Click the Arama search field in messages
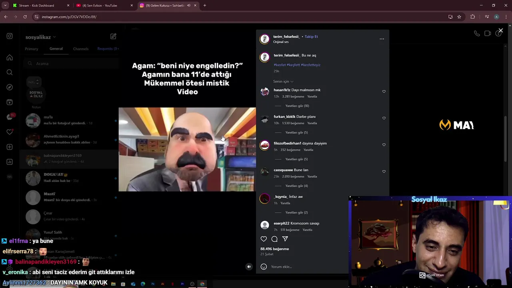This screenshot has width=512, height=288. pyautogui.click(x=71, y=64)
